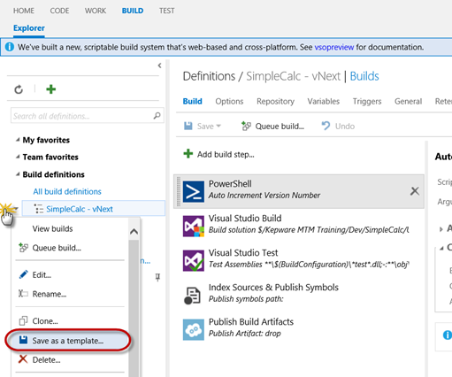Image resolution: width=452 pixels, height=377 pixels.
Task: Click Save as a template disk icon
Action: [23, 340]
